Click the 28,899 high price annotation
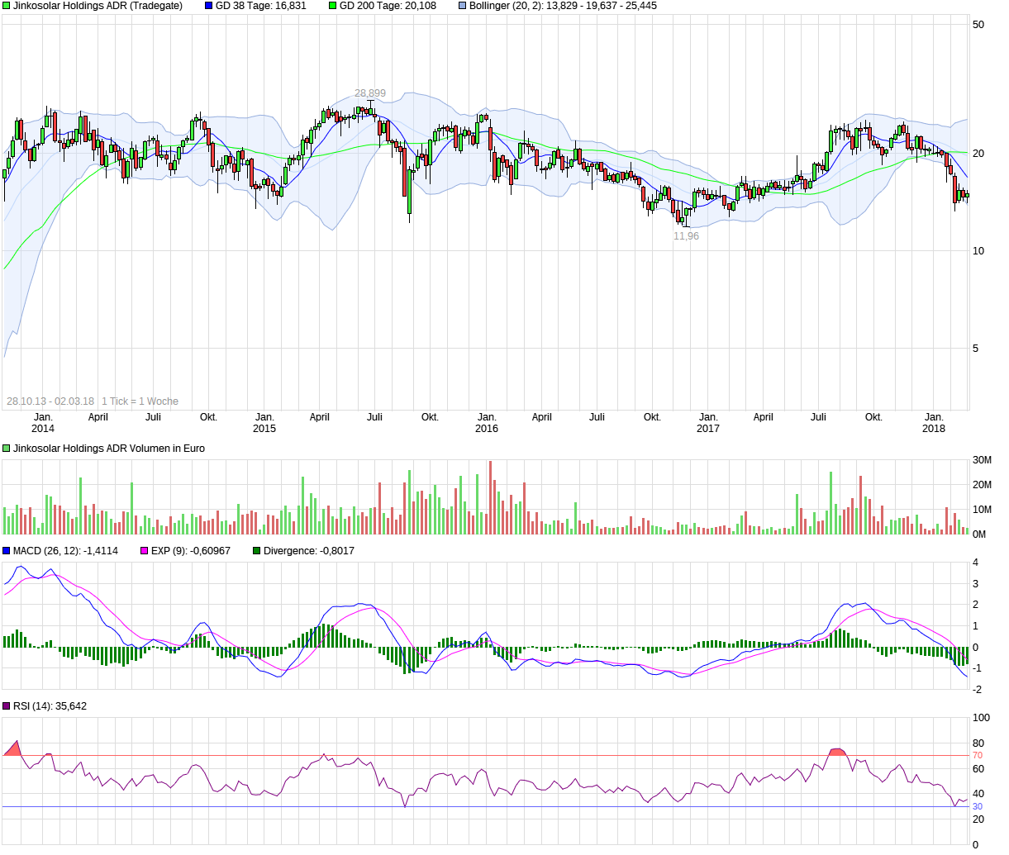The height and width of the screenshot is (855, 1009). 370,93
